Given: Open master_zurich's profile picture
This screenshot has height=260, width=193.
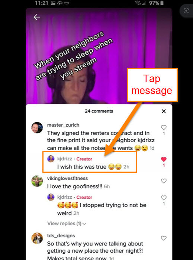Looking at the screenshot, I should 37,128.
